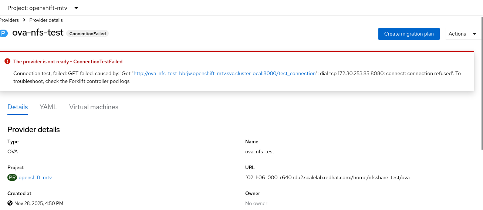Click the red error alert icon
The width and height of the screenshot is (483, 210).
coord(7,61)
